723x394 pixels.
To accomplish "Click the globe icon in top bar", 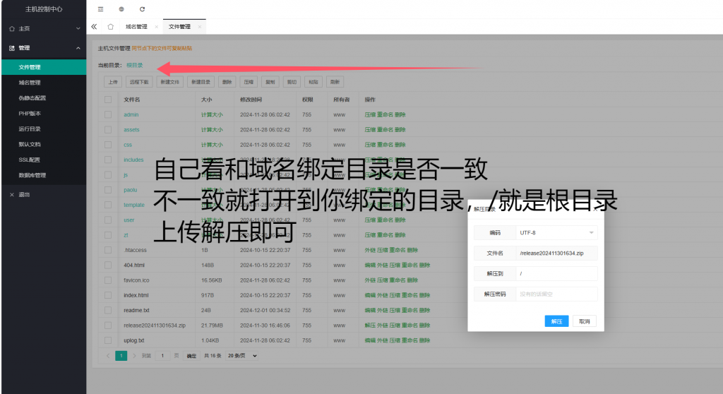I will (x=121, y=9).
